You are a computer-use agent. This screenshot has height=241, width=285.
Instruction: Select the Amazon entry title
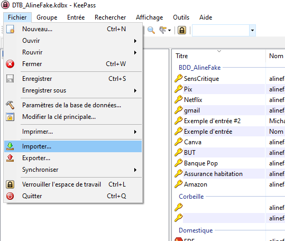coord(196,184)
